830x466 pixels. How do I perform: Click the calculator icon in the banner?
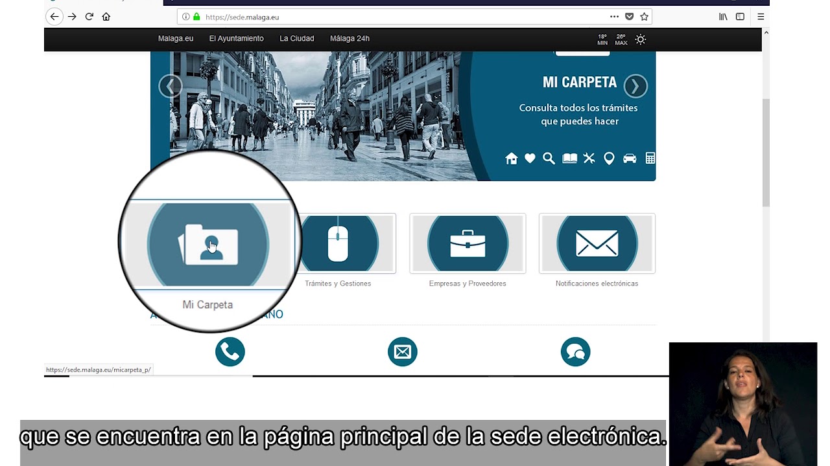(x=650, y=158)
